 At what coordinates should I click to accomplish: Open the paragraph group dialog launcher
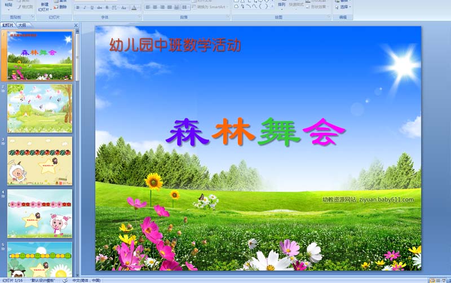click(228, 17)
